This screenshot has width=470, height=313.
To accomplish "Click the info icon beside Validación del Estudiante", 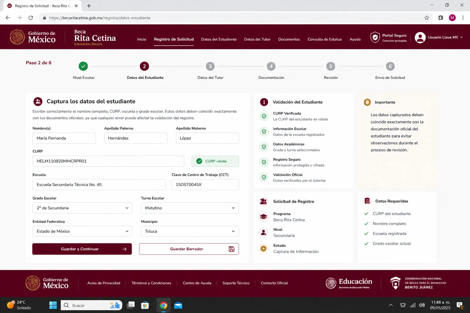I will pos(264,102).
